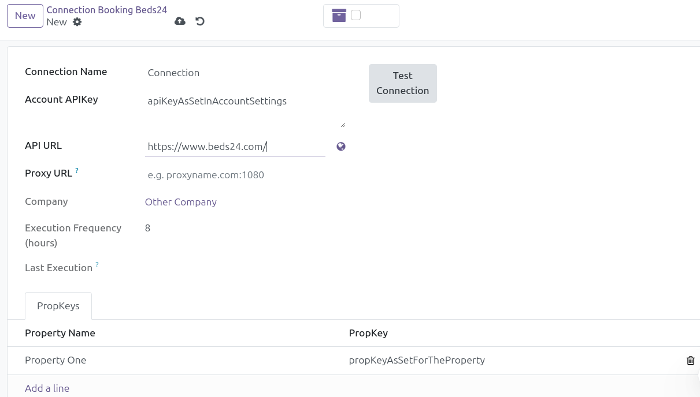Click the Account APIKey textarea resize handle
This screenshot has height=397, width=700.
click(343, 124)
